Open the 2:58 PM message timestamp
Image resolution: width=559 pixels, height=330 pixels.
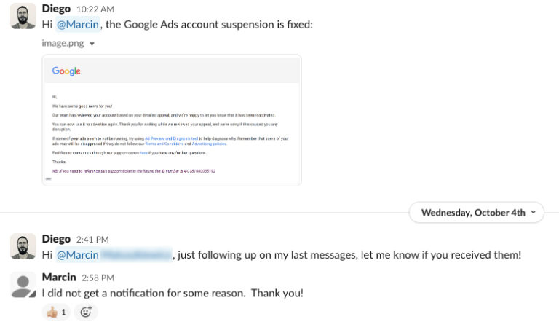tap(98, 278)
